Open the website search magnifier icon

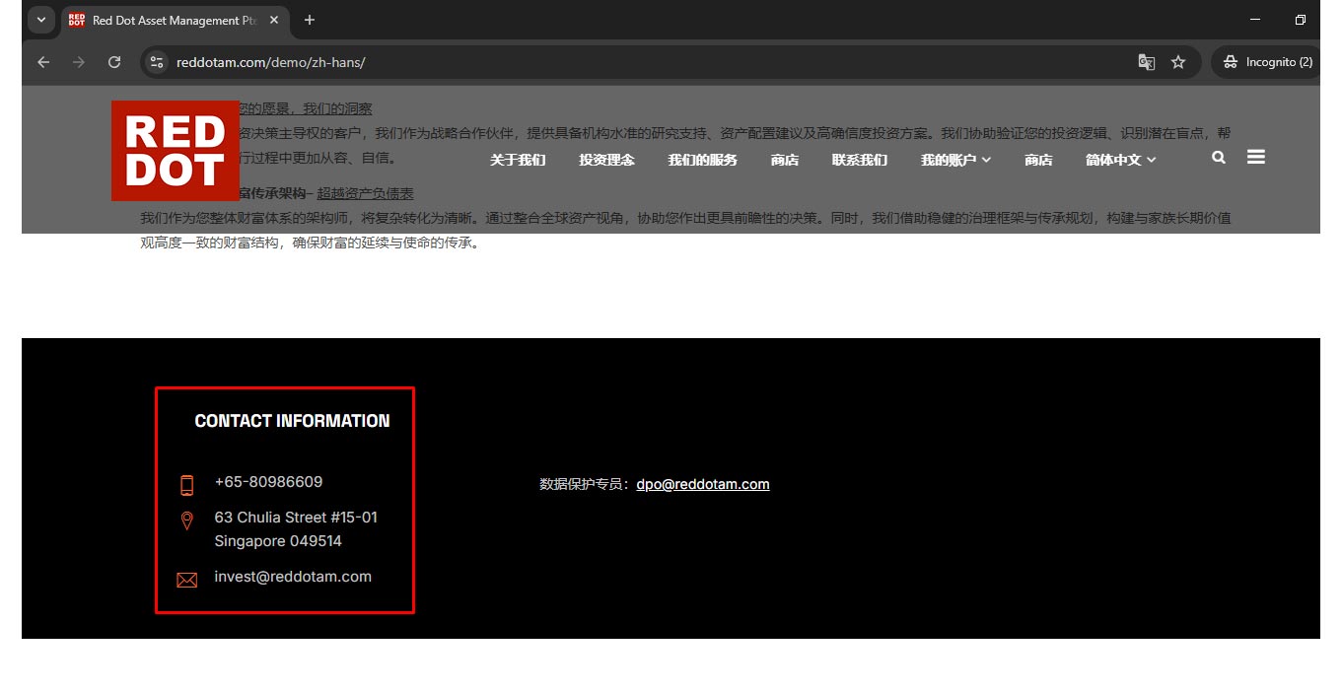1219,158
